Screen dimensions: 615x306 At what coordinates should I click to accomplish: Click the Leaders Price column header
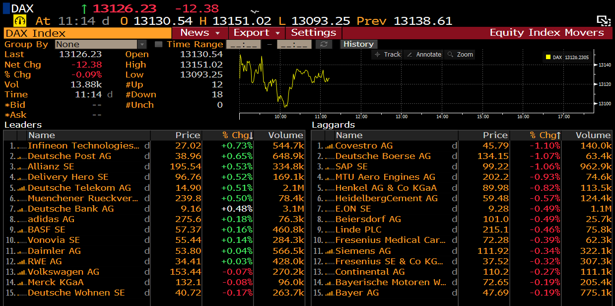[177, 135]
